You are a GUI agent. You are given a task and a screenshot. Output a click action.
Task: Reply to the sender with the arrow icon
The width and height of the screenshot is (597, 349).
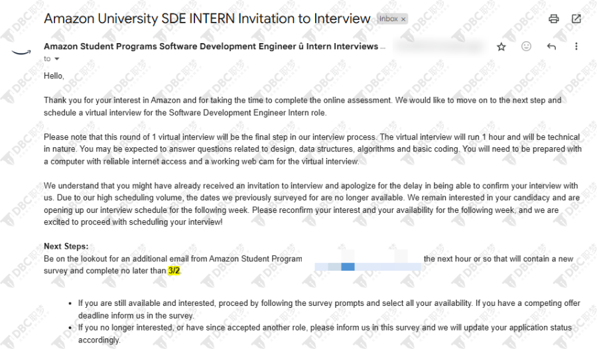[x=551, y=46]
